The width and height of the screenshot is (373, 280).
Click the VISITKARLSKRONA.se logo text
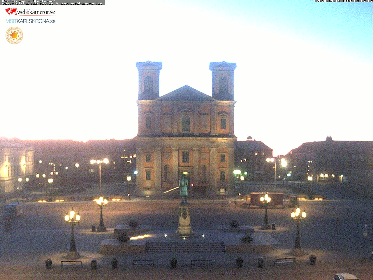click(x=31, y=21)
